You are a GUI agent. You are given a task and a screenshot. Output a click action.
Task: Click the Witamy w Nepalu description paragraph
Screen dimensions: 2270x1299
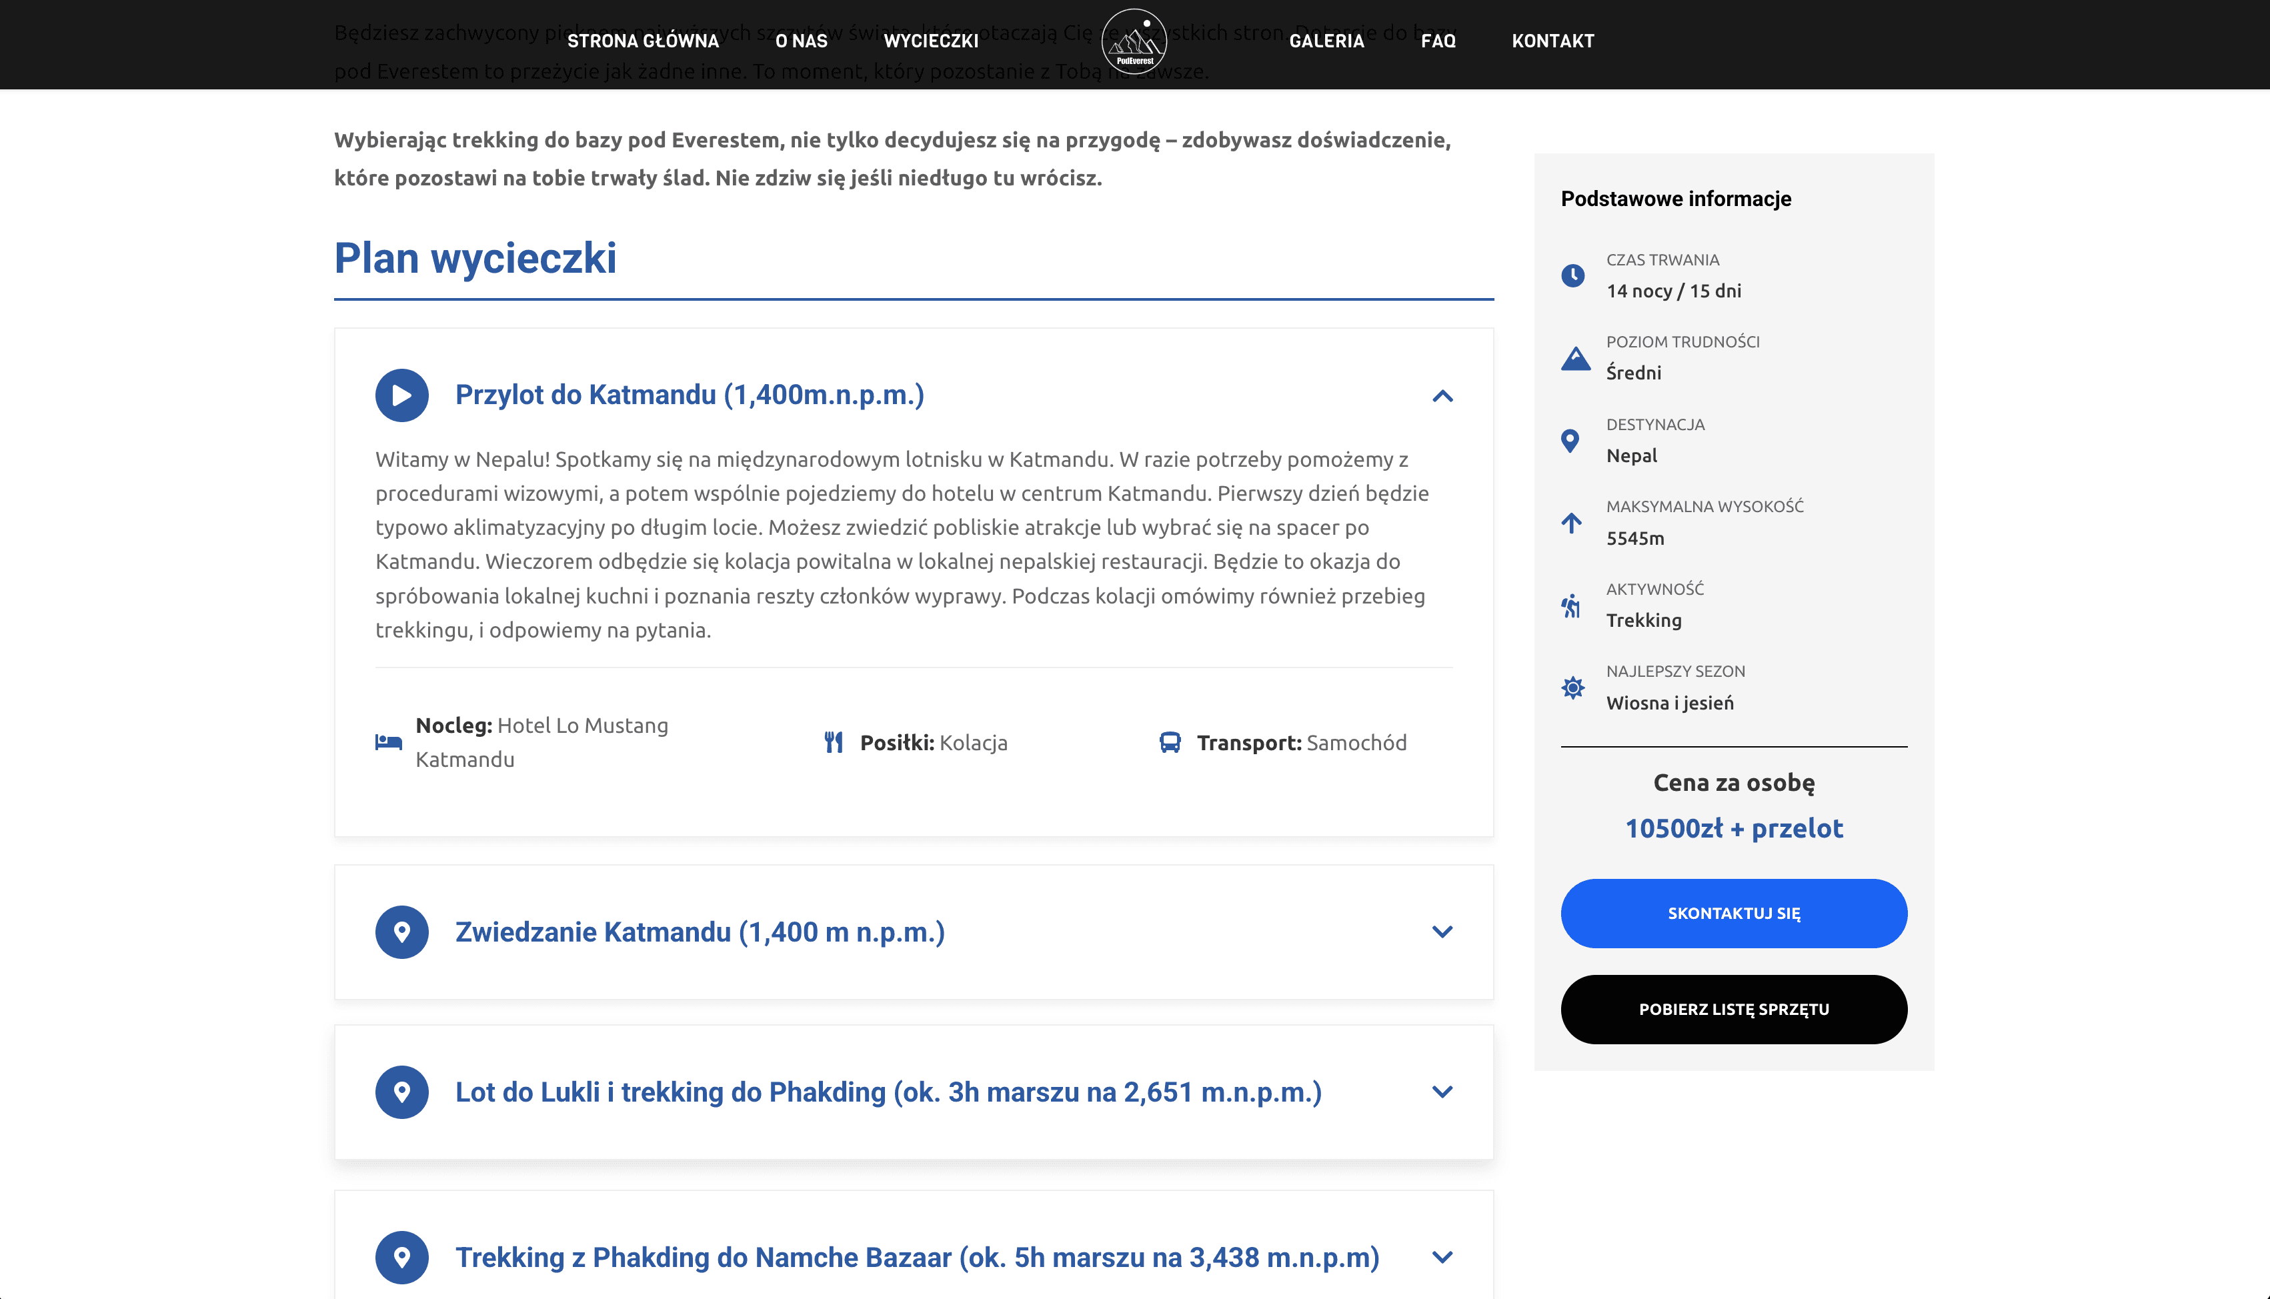[903, 544]
